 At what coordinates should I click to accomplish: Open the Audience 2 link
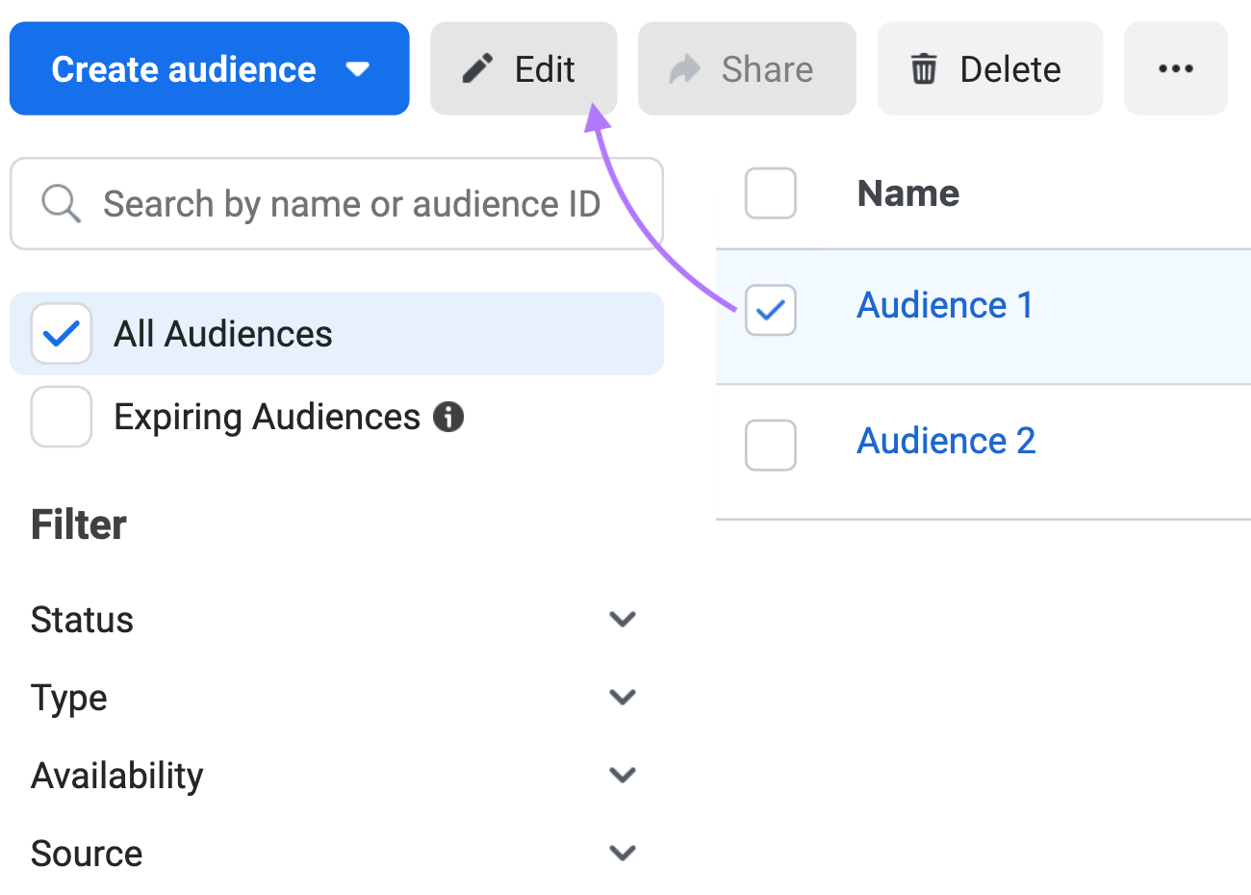[945, 440]
